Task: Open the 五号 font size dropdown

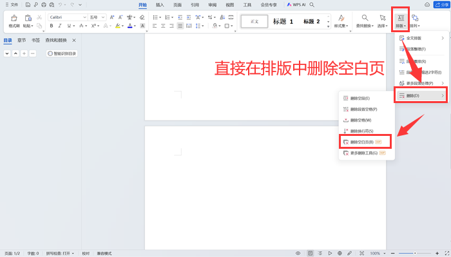Action: pyautogui.click(x=97, y=17)
